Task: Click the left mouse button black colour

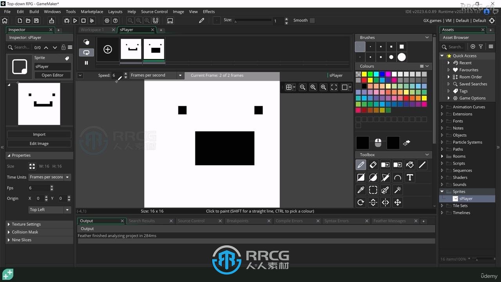Action: 362,143
